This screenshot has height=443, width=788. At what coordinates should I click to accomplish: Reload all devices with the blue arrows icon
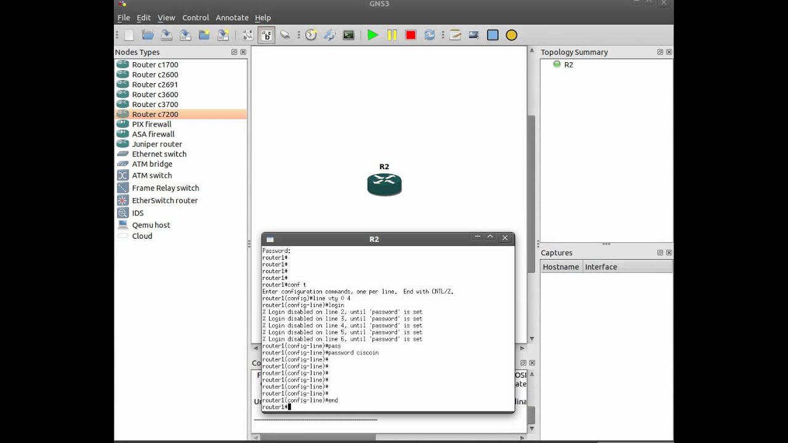pyautogui.click(x=430, y=35)
